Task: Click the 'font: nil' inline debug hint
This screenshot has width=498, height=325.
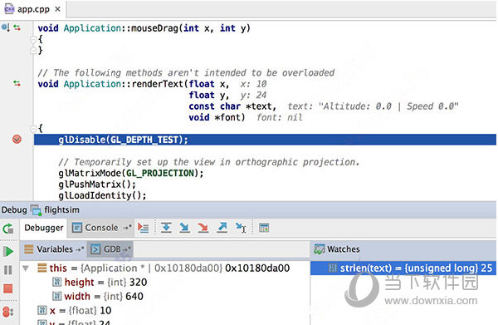Action: 280,117
